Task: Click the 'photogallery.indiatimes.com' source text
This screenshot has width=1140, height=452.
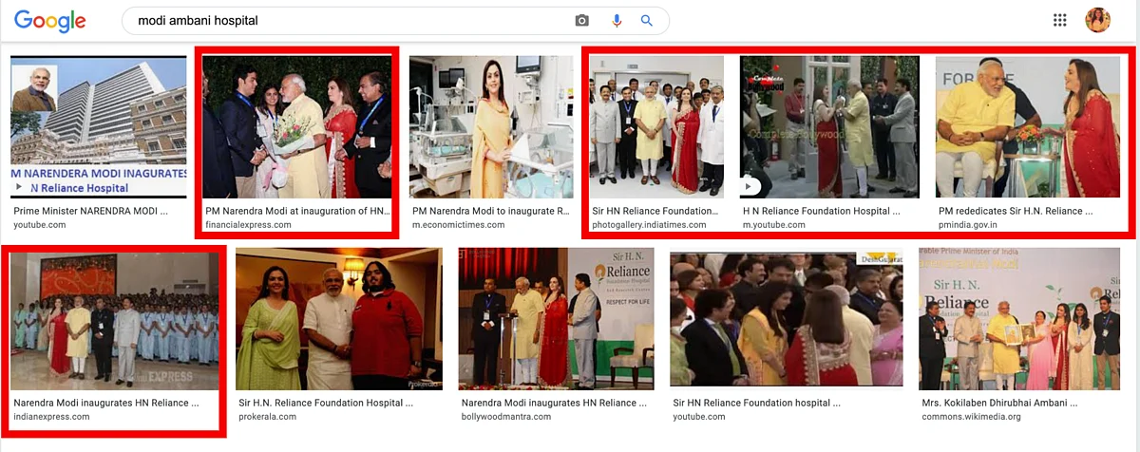Action: 649,225
